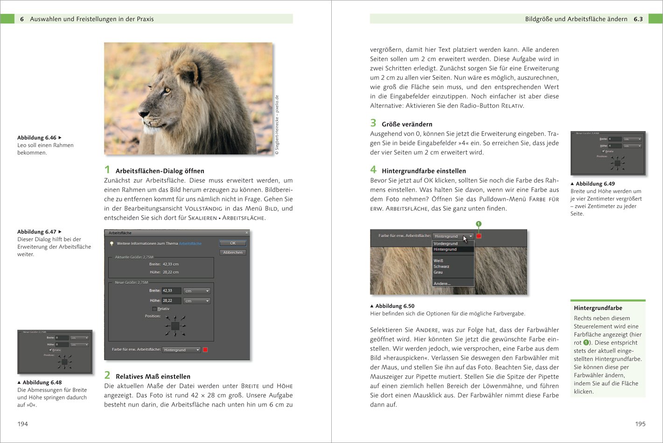Open the Breite unit cm dropdown
Screen dimensions: 663x443
[196, 291]
